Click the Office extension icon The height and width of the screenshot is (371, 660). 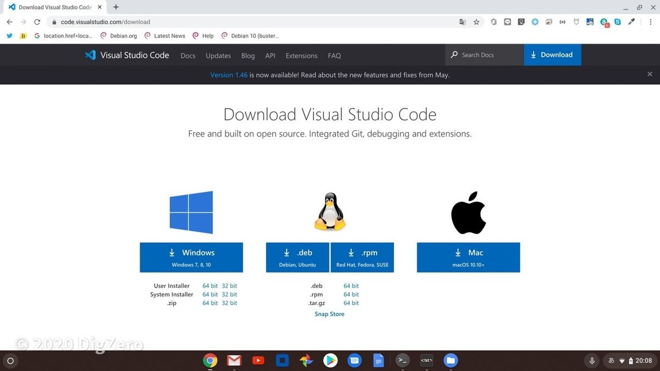tap(493, 22)
